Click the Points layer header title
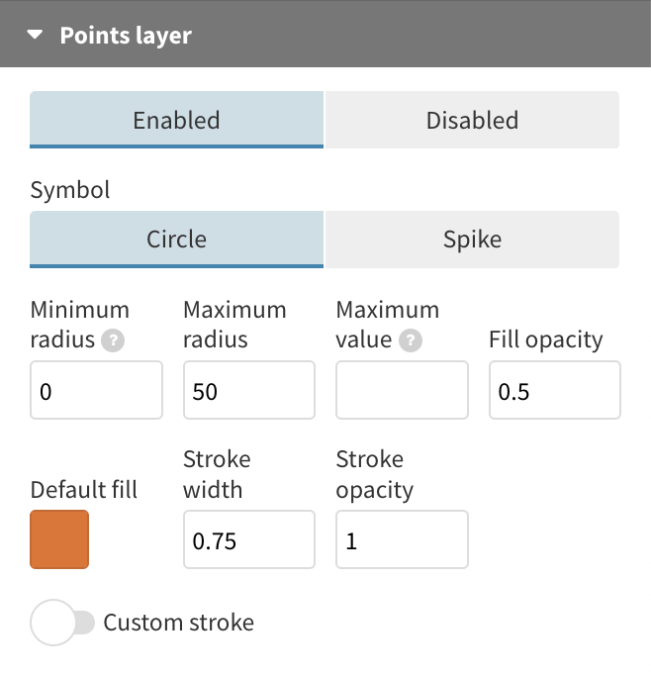Screen dimensions: 651x677 [126, 36]
